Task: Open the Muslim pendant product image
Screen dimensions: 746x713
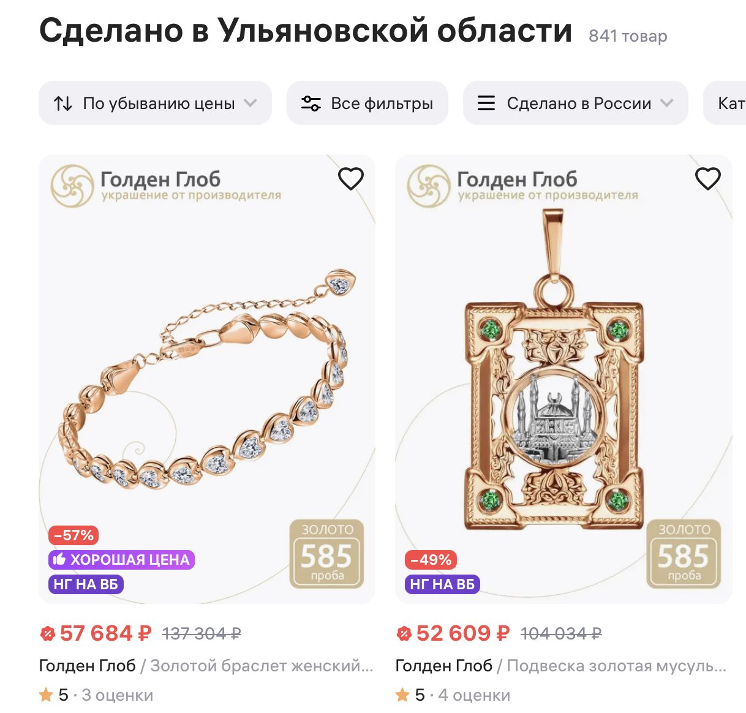Action: tap(563, 379)
